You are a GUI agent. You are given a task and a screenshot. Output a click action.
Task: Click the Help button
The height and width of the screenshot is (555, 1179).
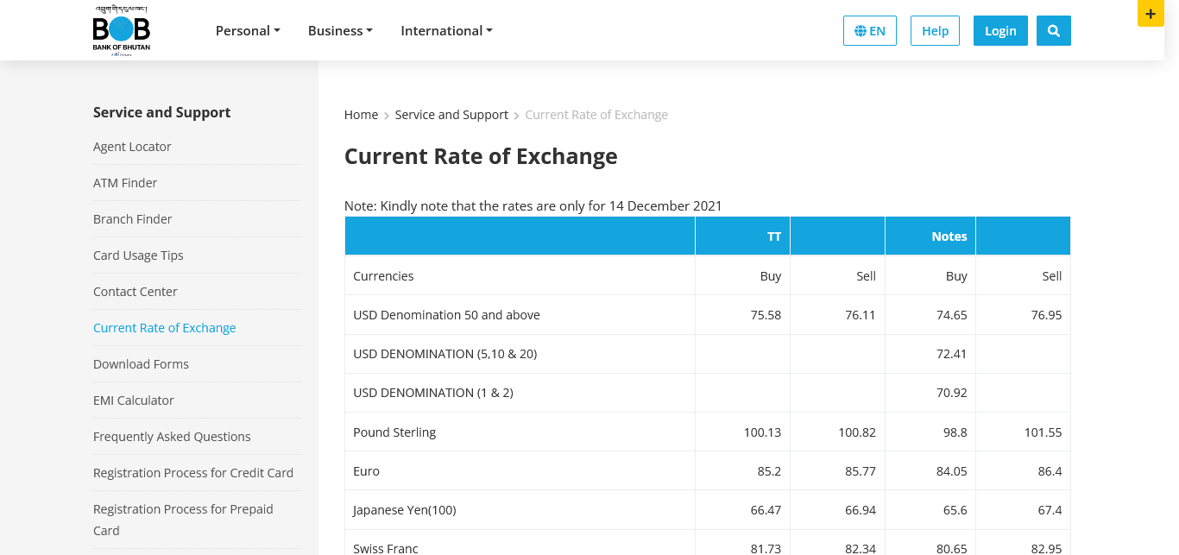click(935, 31)
